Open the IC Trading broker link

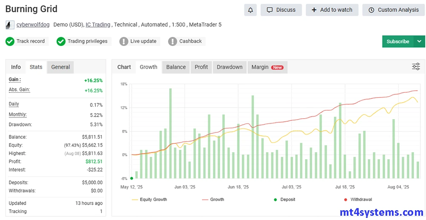click(98, 25)
